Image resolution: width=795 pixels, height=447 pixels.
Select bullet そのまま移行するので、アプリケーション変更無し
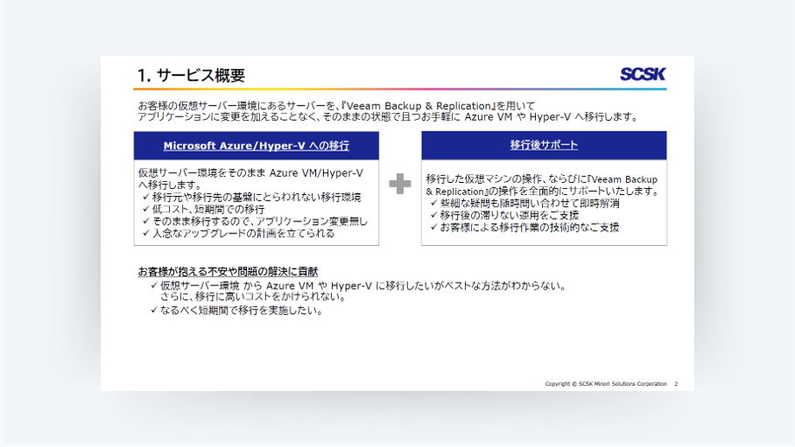259,221
